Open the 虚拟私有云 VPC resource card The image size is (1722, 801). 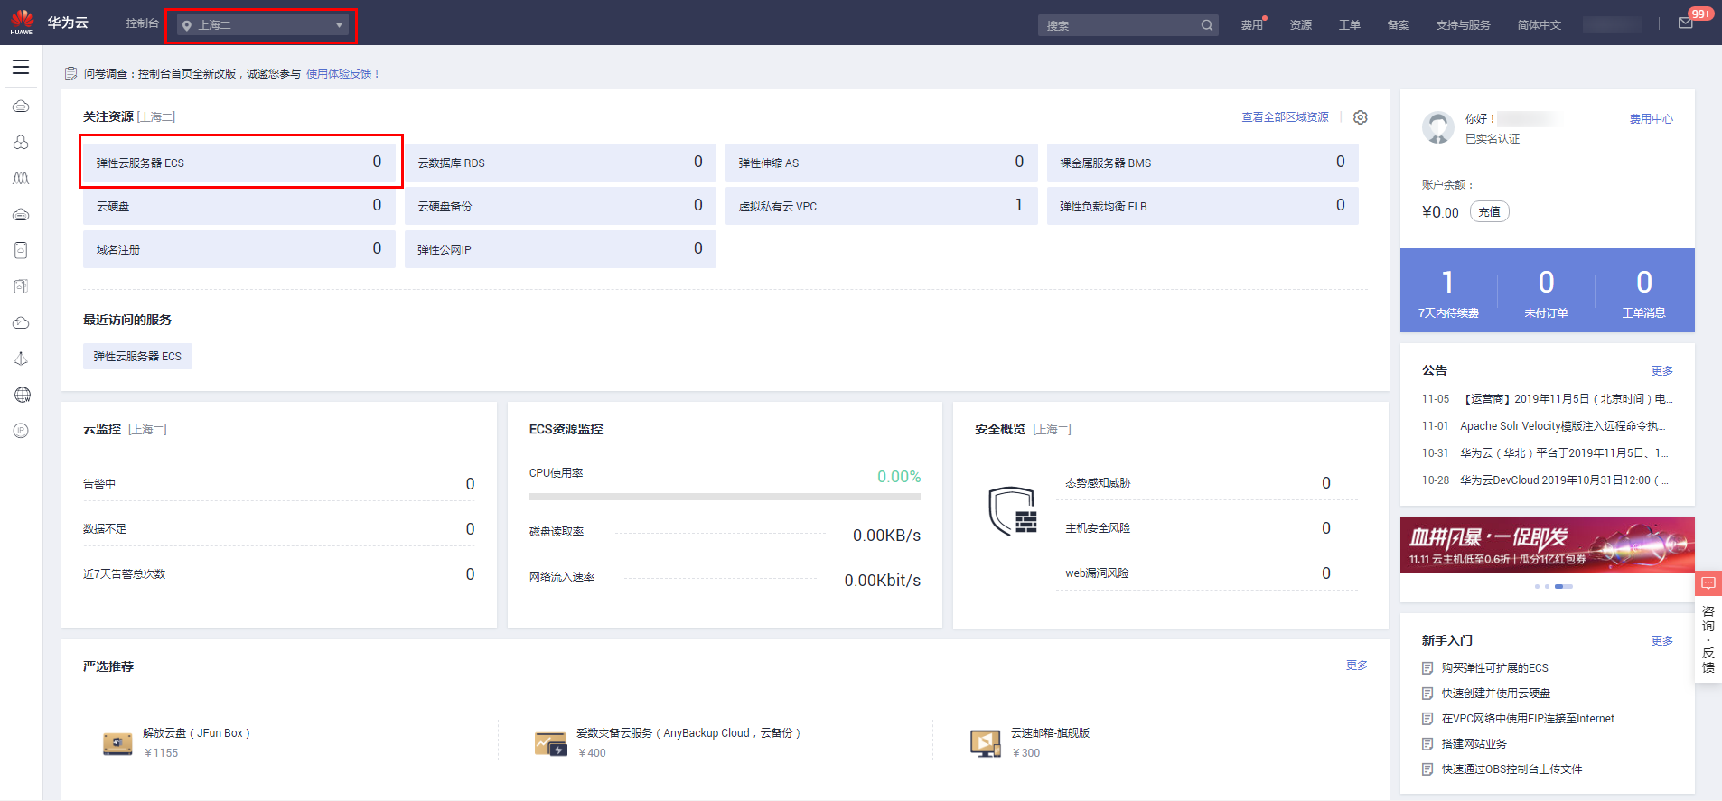click(882, 206)
